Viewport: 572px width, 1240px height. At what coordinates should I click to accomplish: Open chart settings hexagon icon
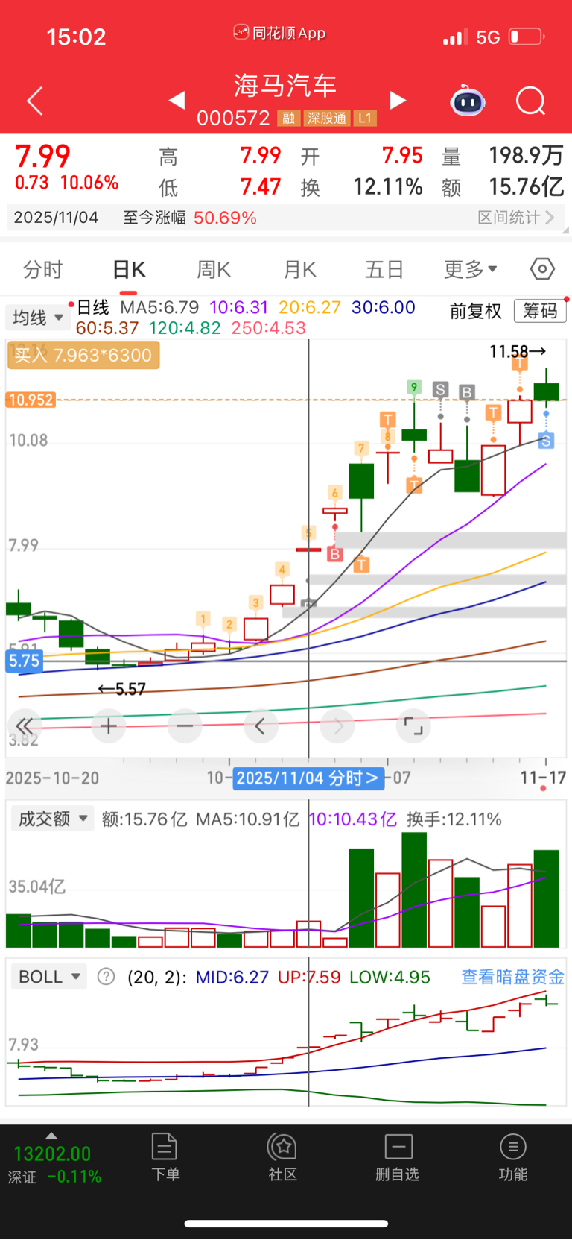click(542, 269)
